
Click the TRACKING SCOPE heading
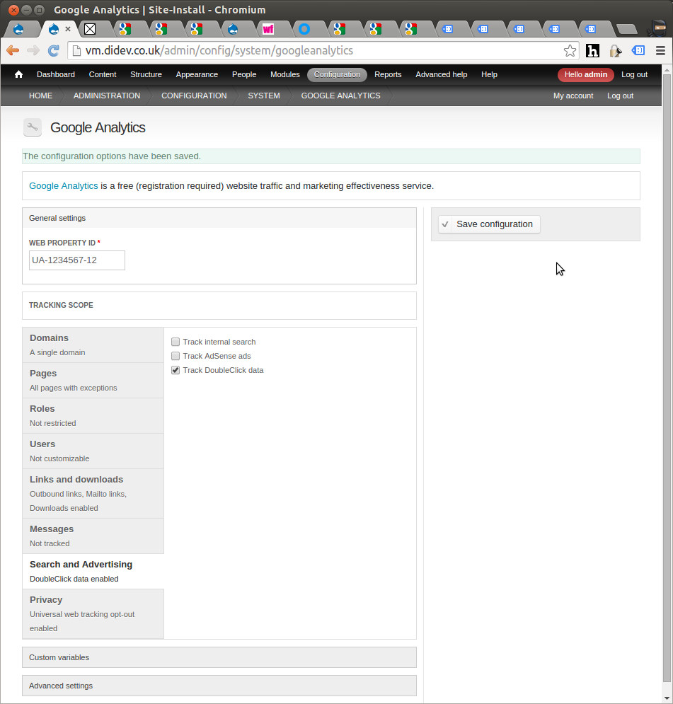coord(61,306)
